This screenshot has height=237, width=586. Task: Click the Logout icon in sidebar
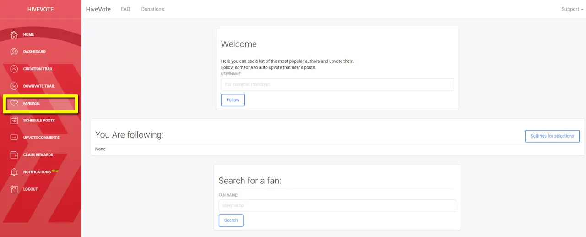14,189
